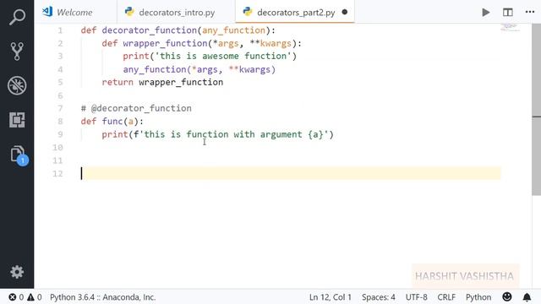Viewport: 541px width, 304px height.
Task: Open the Debug view
Action: point(17,85)
